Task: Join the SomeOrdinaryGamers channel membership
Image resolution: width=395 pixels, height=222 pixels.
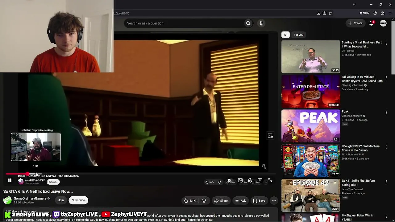Action: point(61,200)
